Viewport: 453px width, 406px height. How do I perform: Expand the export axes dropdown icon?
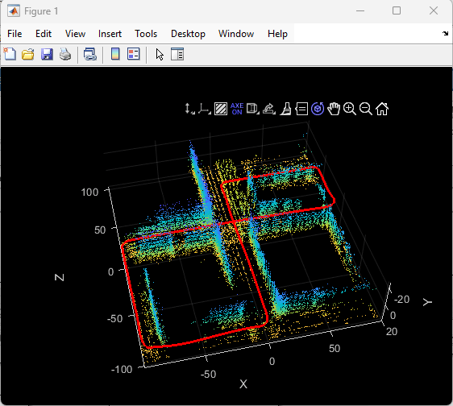click(x=269, y=109)
